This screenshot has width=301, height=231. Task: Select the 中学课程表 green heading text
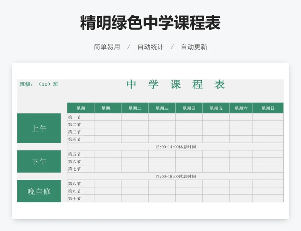176,84
